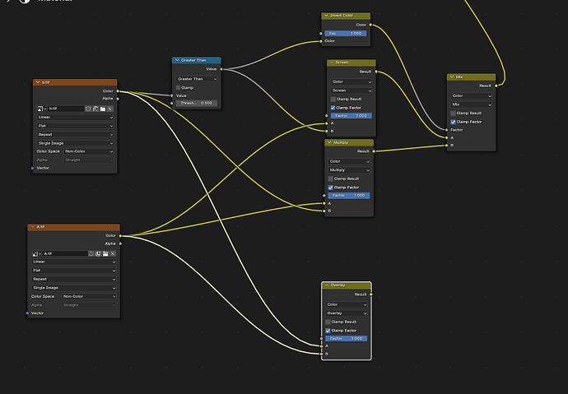The width and height of the screenshot is (568, 394).
Task: Click b.tif image name field
Action: (66, 109)
